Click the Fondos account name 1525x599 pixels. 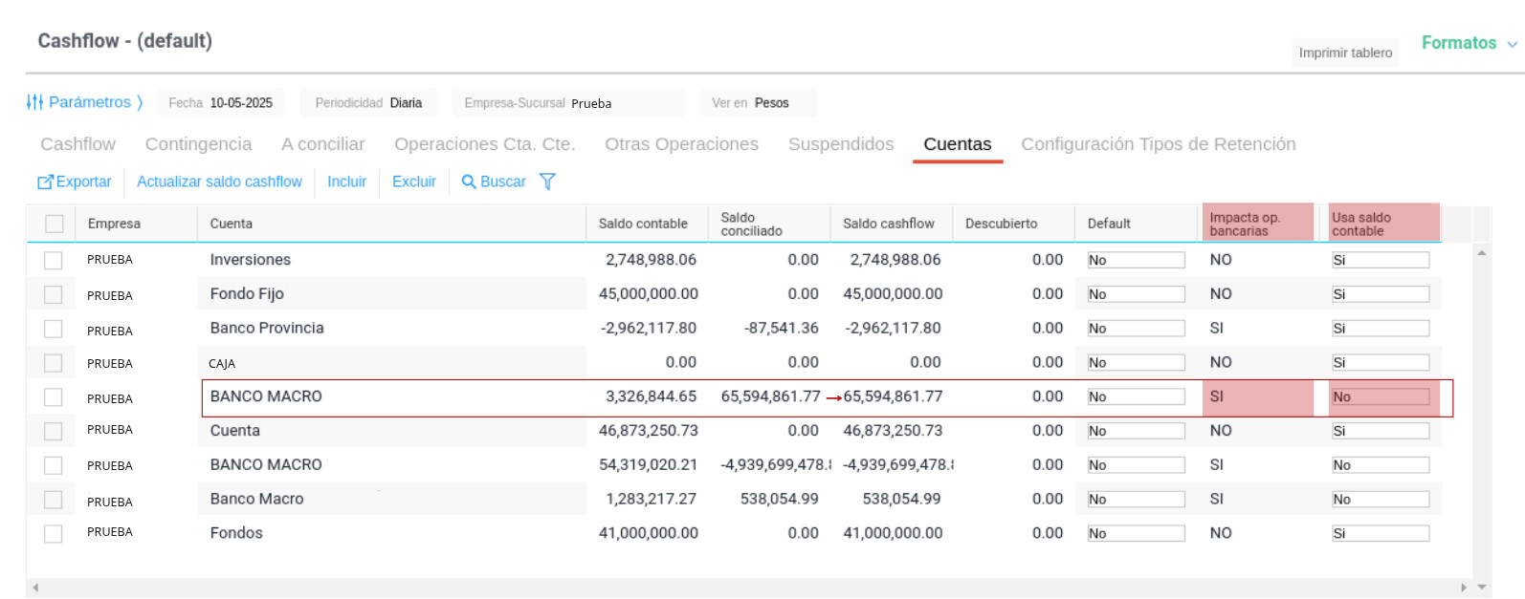[x=236, y=533]
